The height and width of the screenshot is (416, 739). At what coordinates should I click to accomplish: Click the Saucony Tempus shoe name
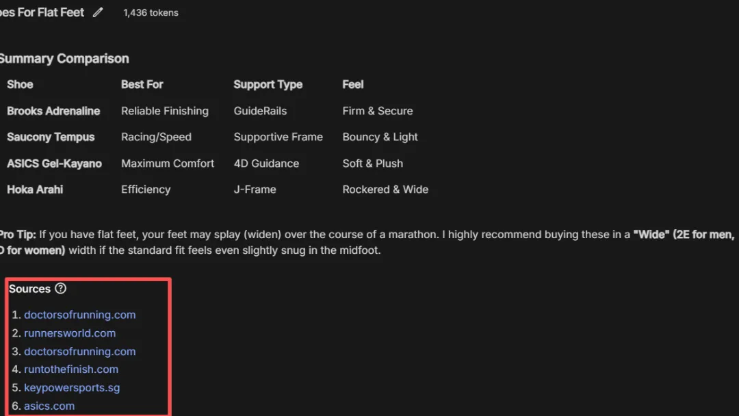click(x=51, y=137)
